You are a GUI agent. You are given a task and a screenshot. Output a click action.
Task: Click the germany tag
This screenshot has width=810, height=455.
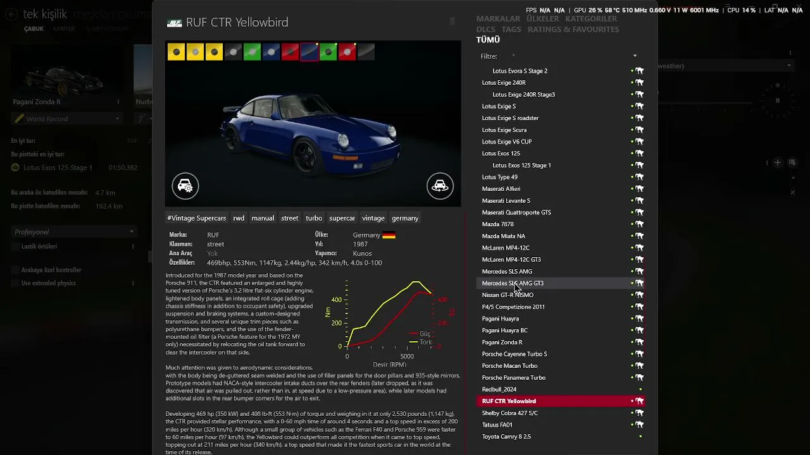405,218
